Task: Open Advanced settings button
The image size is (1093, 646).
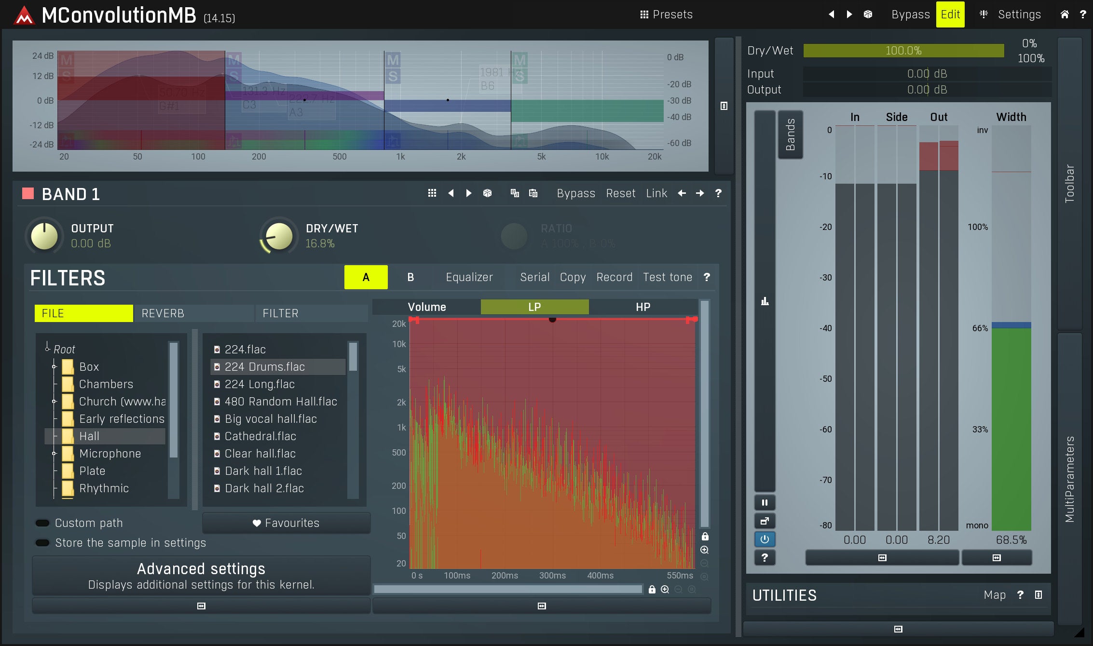Action: [x=201, y=576]
